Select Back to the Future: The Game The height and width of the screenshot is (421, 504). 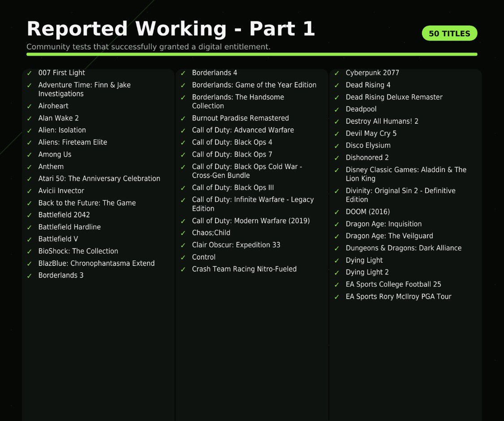(x=87, y=203)
